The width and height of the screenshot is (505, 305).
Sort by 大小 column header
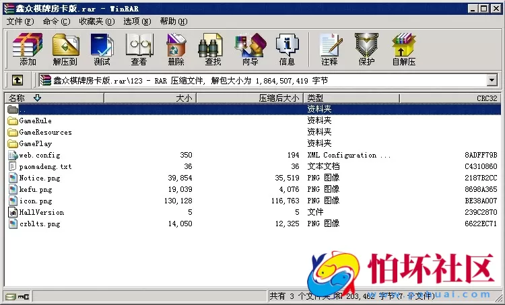tap(150, 98)
